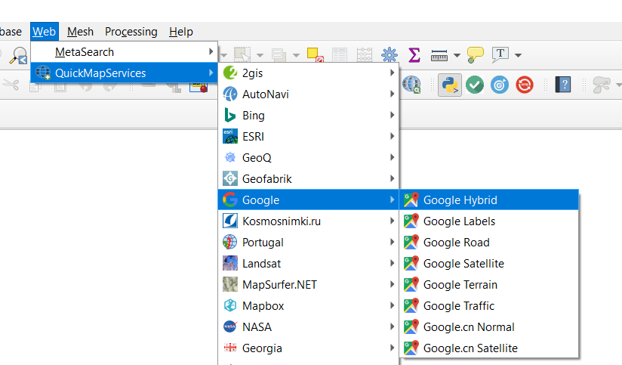Add the Google.cn Normal layer
The width and height of the screenshot is (622, 365).
point(489,327)
